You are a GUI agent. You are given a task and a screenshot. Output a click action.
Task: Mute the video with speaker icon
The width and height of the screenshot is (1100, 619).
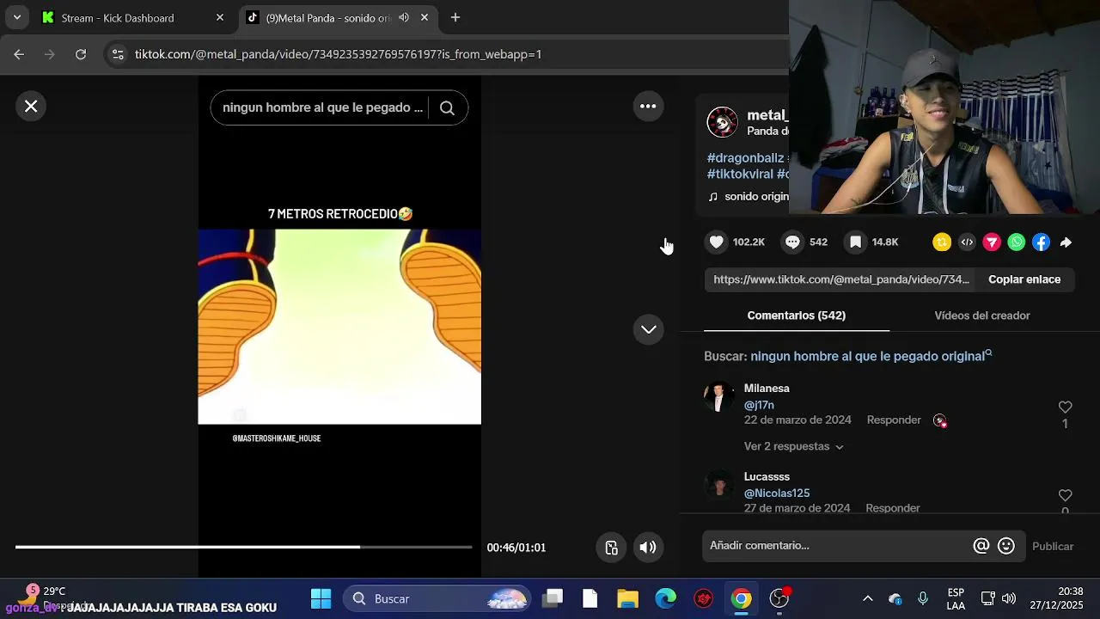[648, 548]
